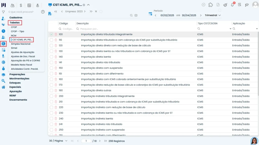Open the help question mark icon

point(43,12)
